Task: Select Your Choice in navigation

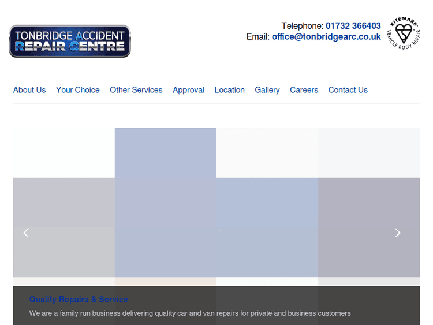Action: (77, 90)
